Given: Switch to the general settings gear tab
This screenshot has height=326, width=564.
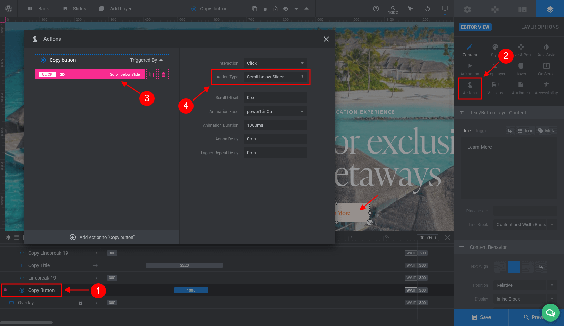Looking at the screenshot, I should [x=467, y=9].
